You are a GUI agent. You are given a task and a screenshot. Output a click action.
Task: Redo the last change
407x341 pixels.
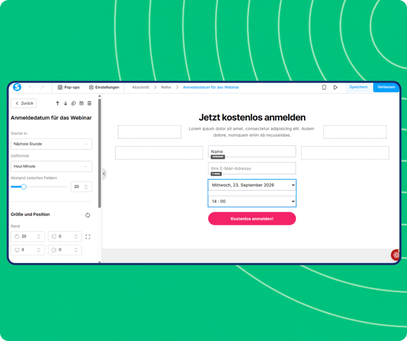click(42, 87)
